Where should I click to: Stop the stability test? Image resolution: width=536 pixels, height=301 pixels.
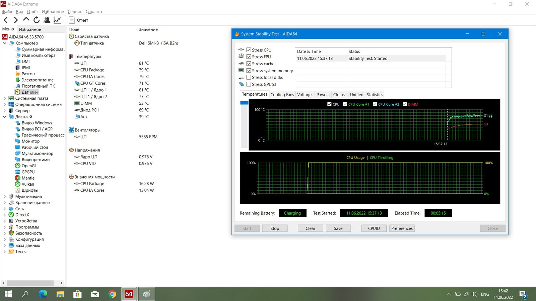click(275, 228)
